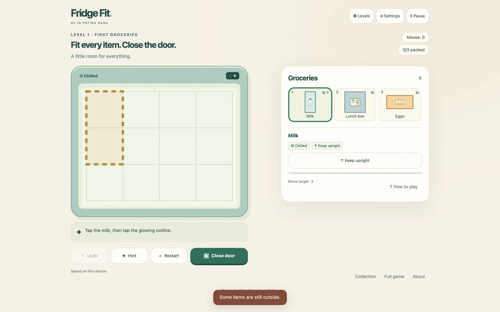This screenshot has height=312, width=500.
Task: Click the small Keep upright tag
Action: coord(327,146)
